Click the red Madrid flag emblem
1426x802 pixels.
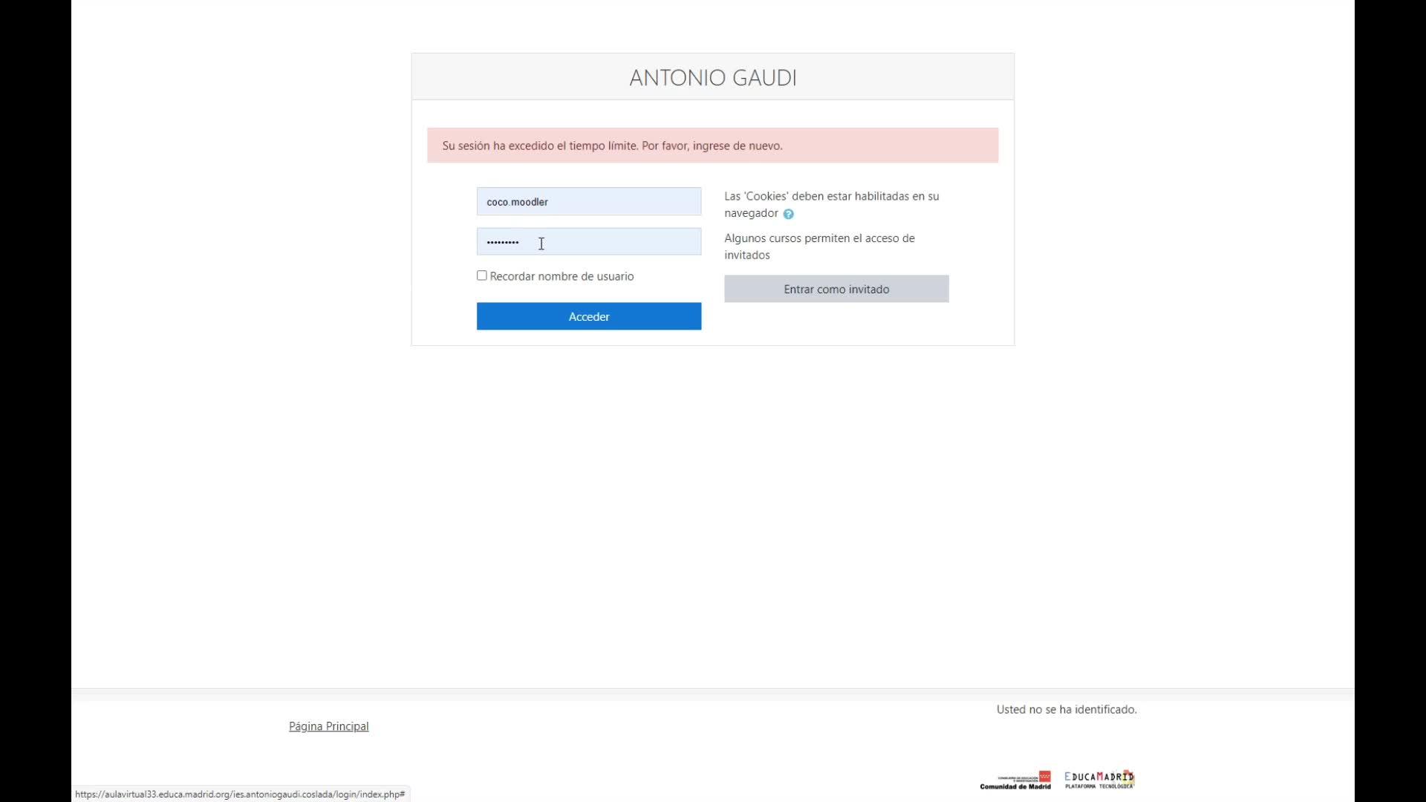coord(1045,776)
